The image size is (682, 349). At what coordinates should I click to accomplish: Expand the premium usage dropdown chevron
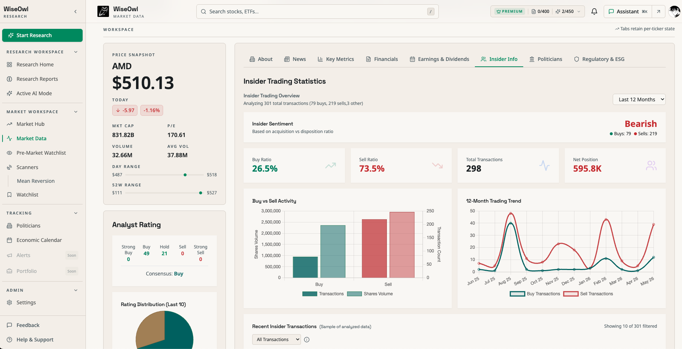click(579, 12)
